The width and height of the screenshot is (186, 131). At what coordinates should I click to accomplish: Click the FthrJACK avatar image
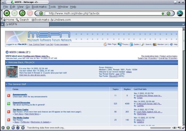coord(12,72)
